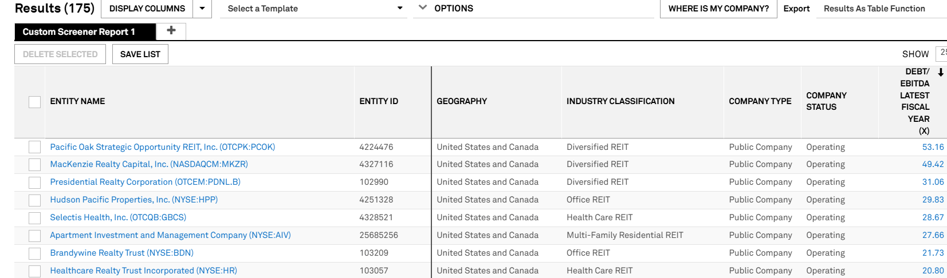The height and width of the screenshot is (278, 947).
Task: Open the Display Columns button
Action: tap(147, 9)
